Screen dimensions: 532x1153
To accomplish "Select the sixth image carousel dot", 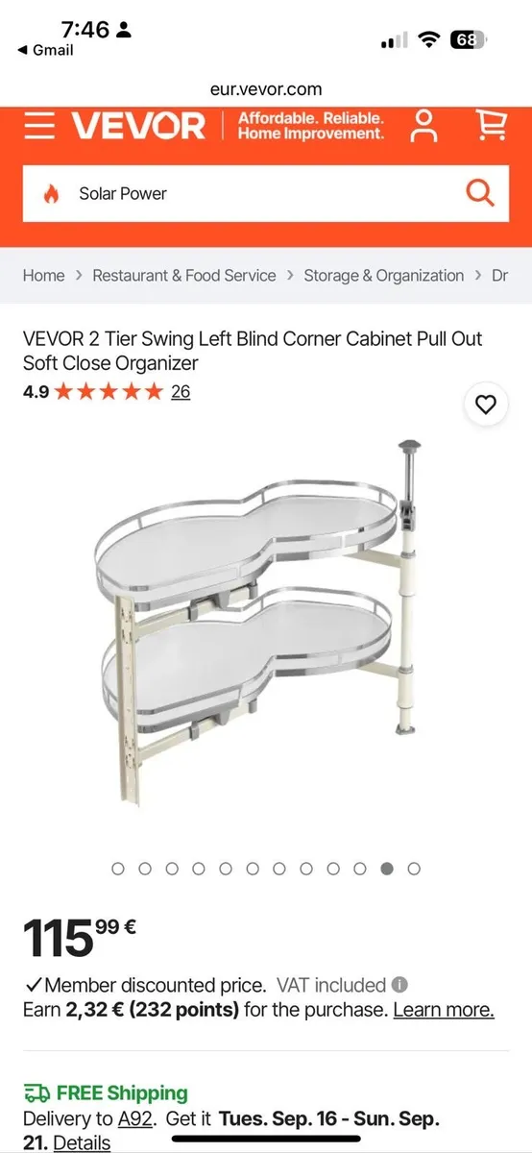I will click(253, 869).
